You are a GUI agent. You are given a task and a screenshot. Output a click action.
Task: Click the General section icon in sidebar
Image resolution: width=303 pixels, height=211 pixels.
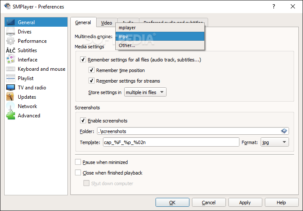tap(11, 22)
